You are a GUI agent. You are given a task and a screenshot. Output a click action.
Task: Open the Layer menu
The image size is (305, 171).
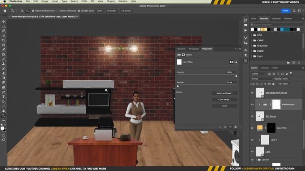pyautogui.click(x=55, y=1)
